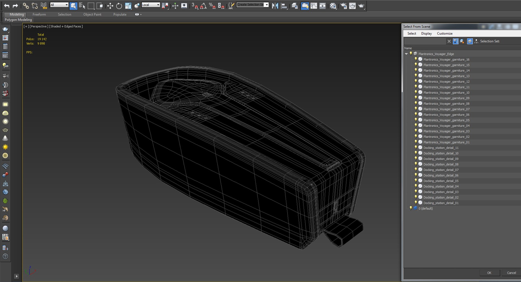The width and height of the screenshot is (521, 282).
Task: Click the Use Pivot Point Center button
Action: coord(165,6)
